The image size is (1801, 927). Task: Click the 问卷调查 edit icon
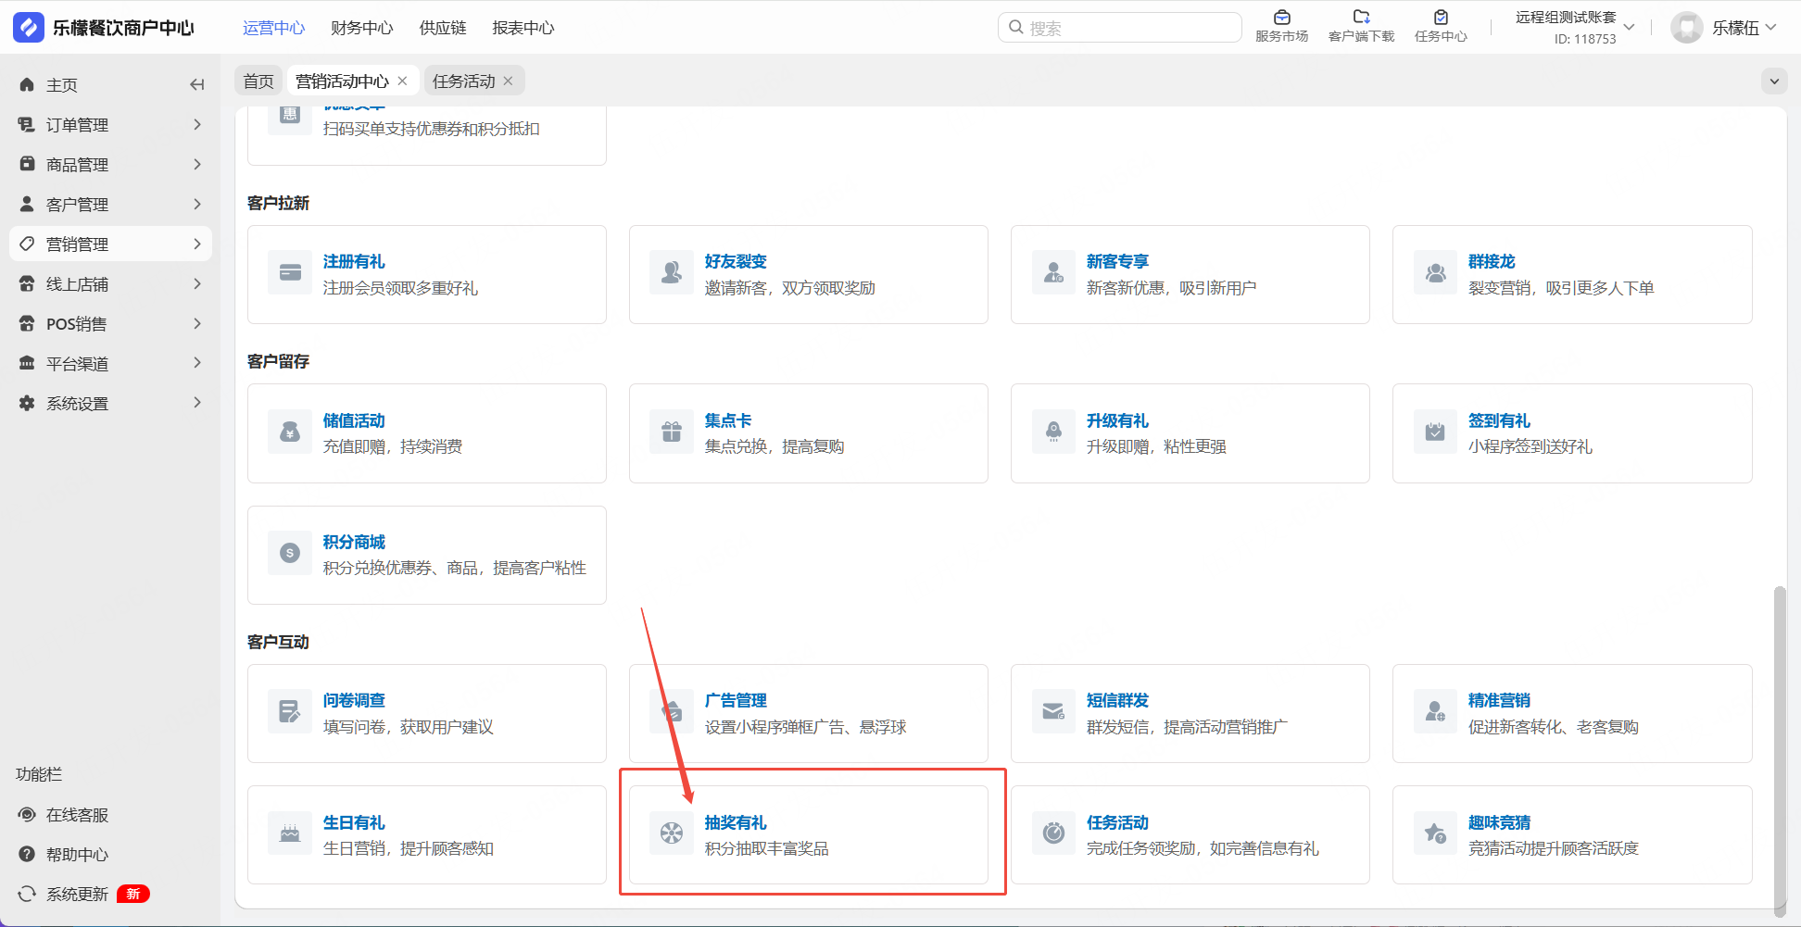point(290,711)
